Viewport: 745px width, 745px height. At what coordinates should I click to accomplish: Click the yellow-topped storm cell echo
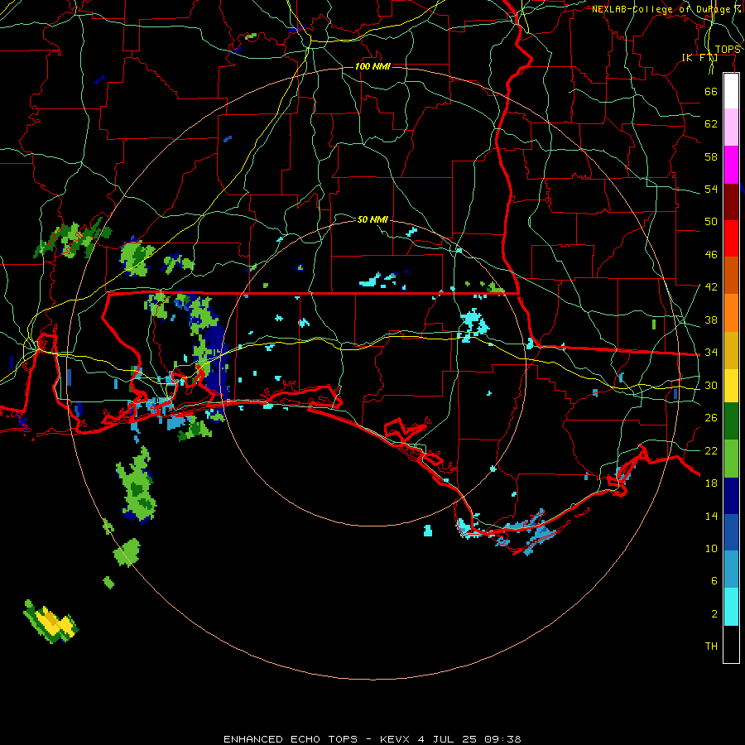click(x=52, y=622)
